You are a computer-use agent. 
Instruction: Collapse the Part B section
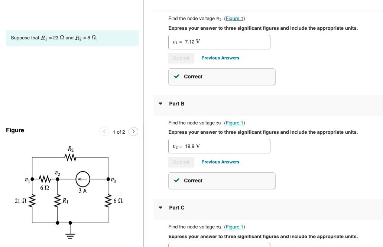click(160, 104)
